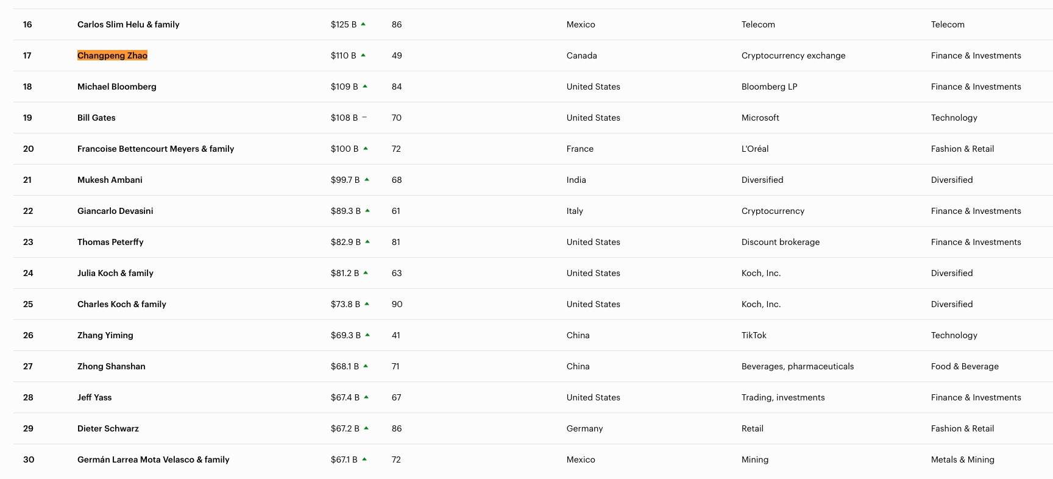Open the Jeff Yass profile link
Image resolution: width=1053 pixels, height=479 pixels.
94,397
